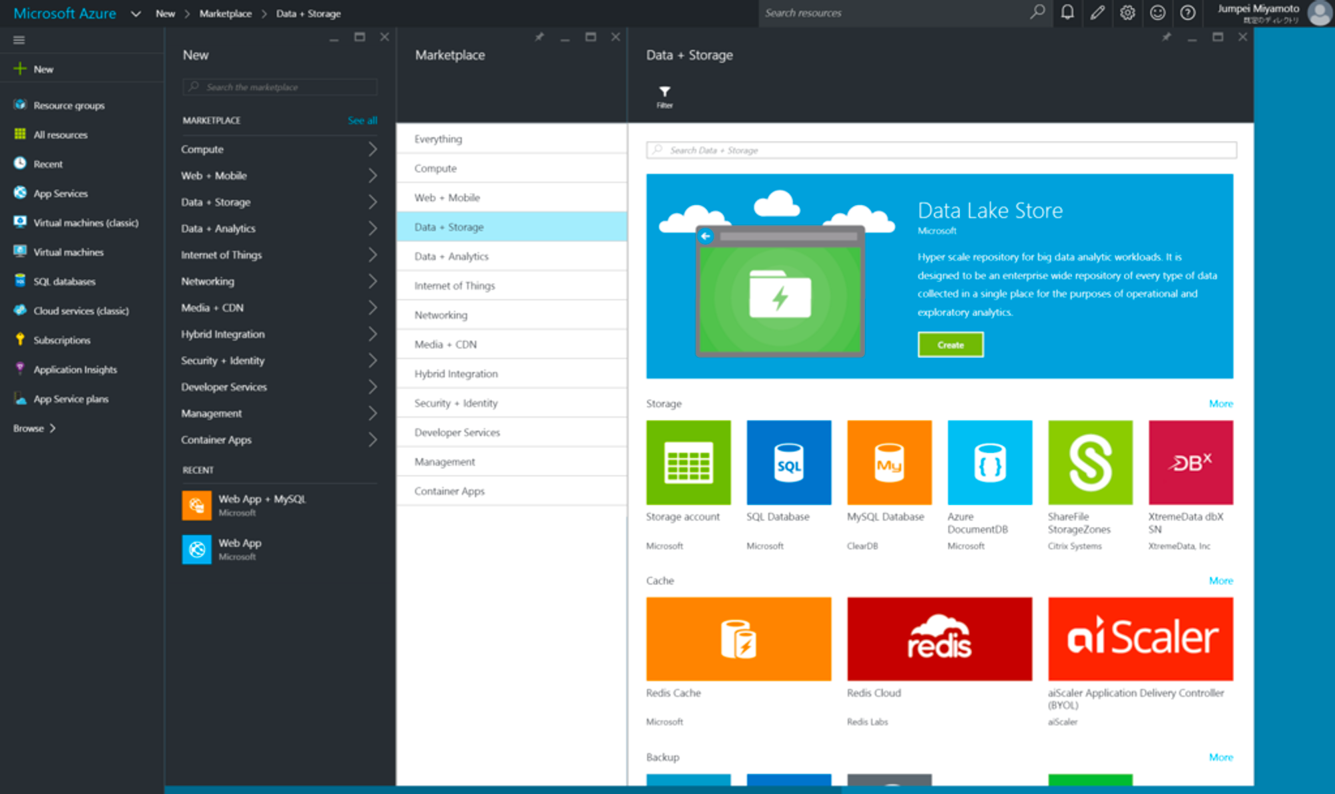Expand the Compute category chevron
The image size is (1335, 794).
(x=372, y=150)
